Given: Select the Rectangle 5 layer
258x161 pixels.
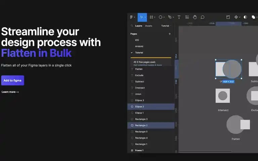Looking at the screenshot, I should [151, 131].
